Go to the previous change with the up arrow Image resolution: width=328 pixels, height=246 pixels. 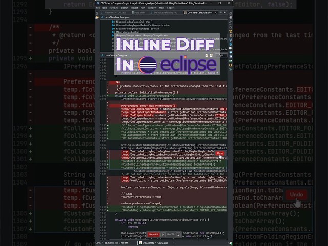pos(163,235)
